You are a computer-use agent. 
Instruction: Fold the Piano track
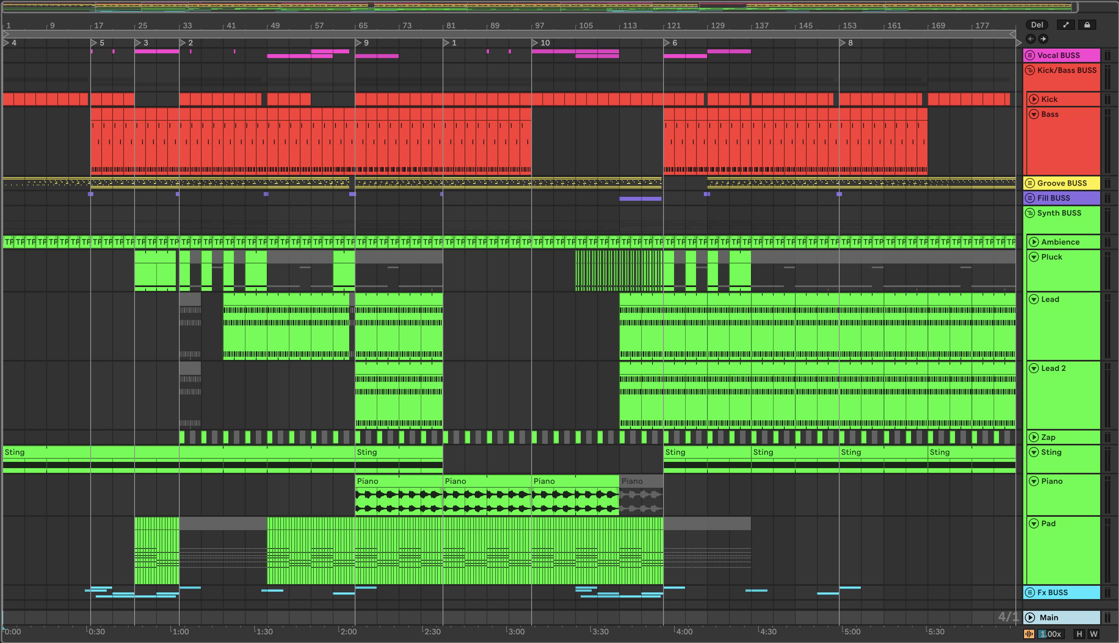coord(1034,481)
